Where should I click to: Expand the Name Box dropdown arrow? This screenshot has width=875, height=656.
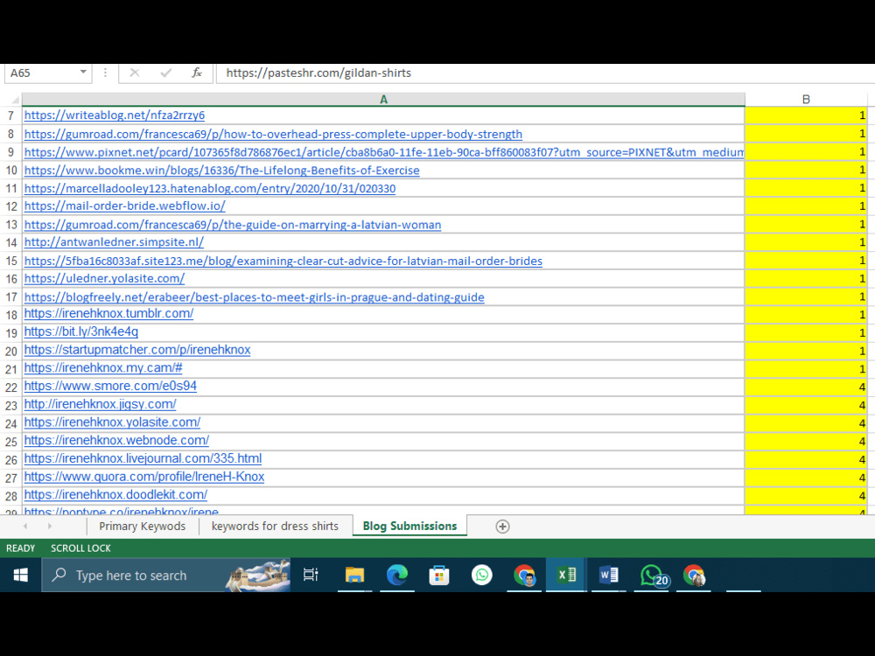[82, 73]
